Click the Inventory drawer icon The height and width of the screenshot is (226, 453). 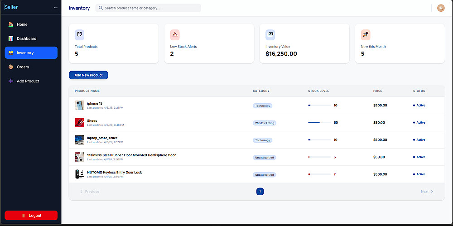tap(11, 53)
